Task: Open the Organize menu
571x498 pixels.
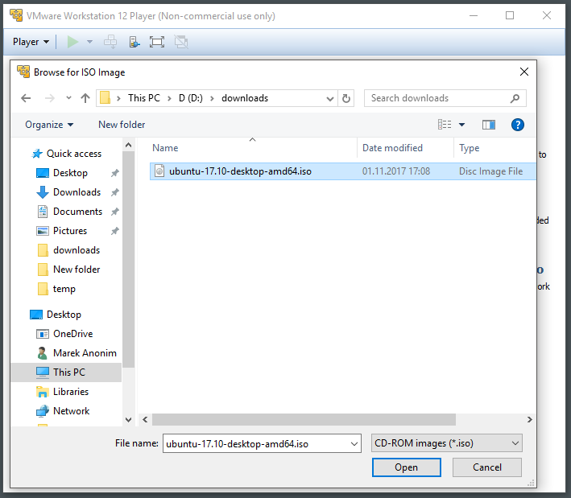Action: click(x=49, y=125)
